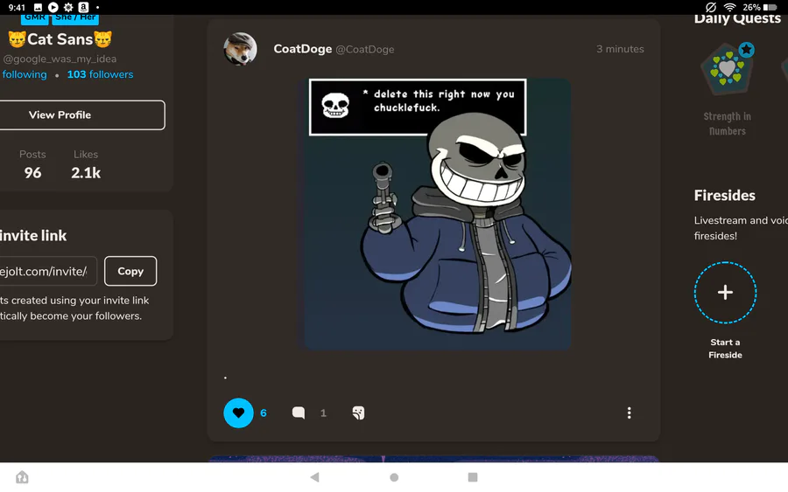Open the post's three-dot options menu

[x=629, y=412]
